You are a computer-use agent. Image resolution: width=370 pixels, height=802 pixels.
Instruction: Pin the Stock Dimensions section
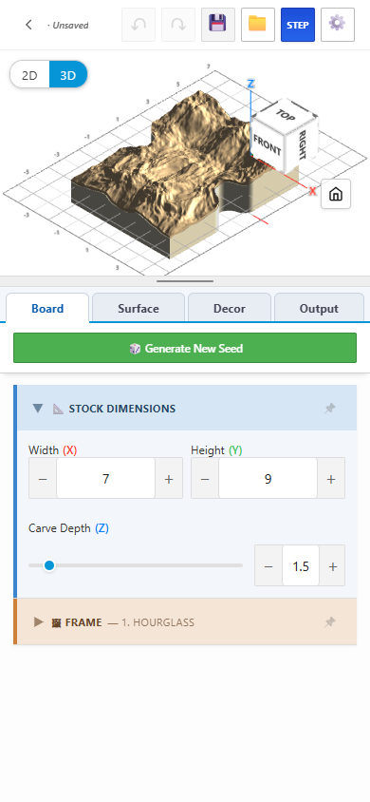coord(330,409)
